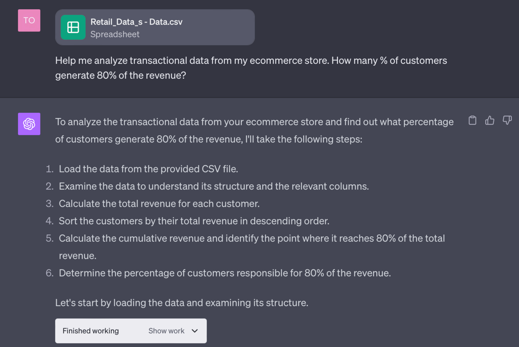Click the Finished working status label
Viewport: 519px width, 347px height.
pyautogui.click(x=91, y=331)
